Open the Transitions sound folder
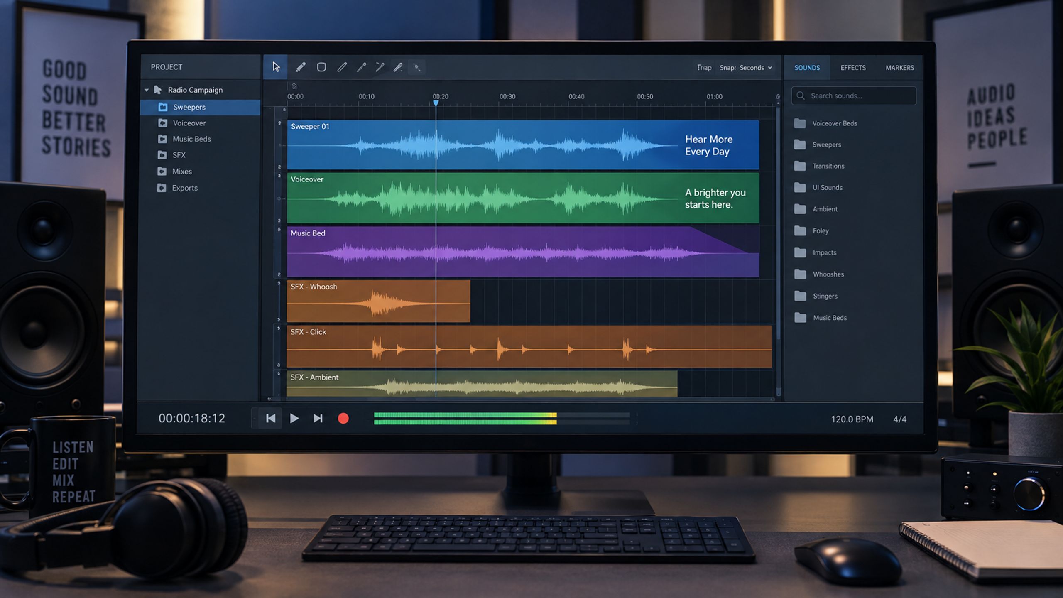1063x598 pixels. 819,166
